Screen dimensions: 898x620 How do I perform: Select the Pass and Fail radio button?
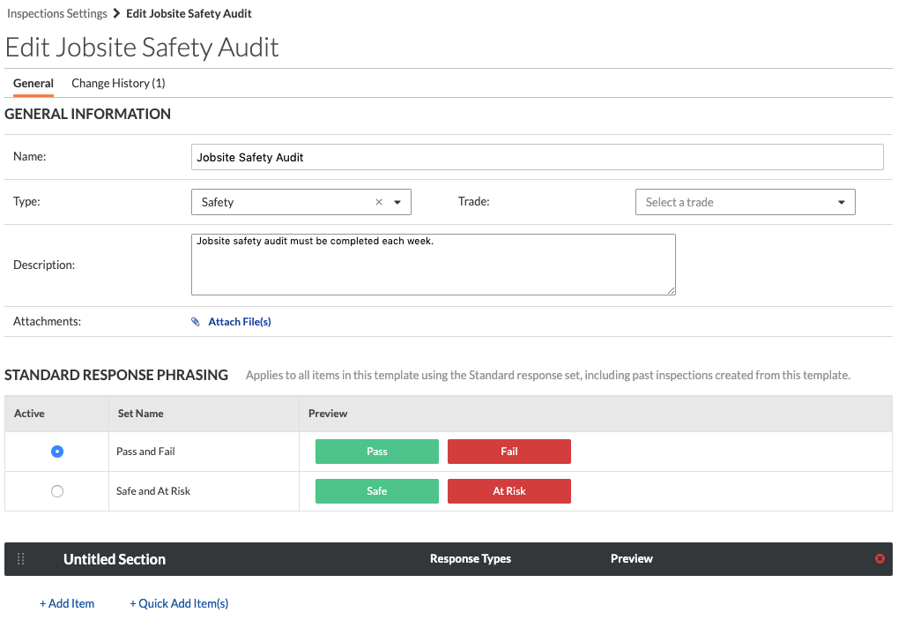coord(57,452)
